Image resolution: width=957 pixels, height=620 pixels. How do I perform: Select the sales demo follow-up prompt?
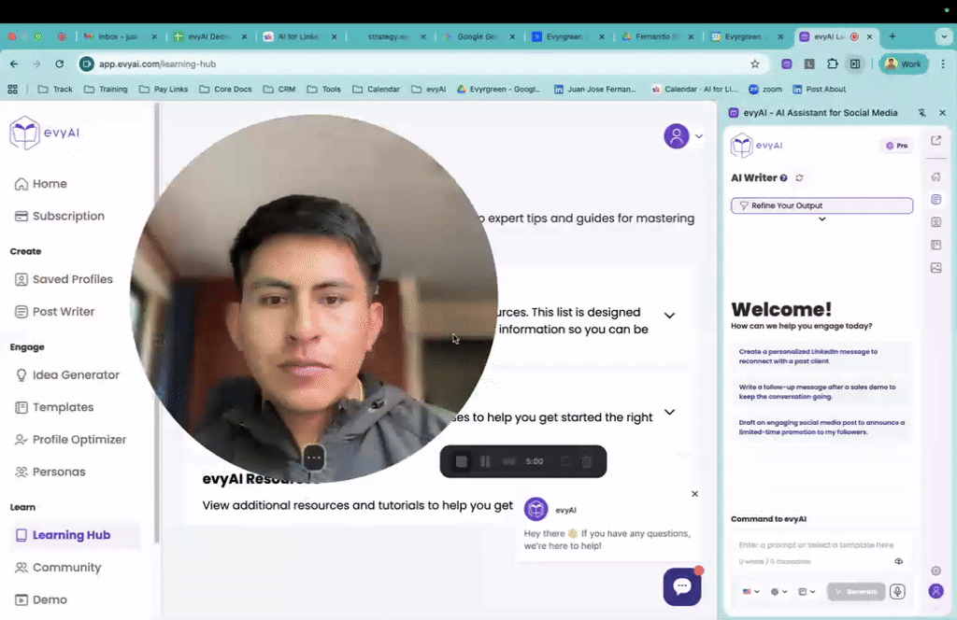pos(821,391)
